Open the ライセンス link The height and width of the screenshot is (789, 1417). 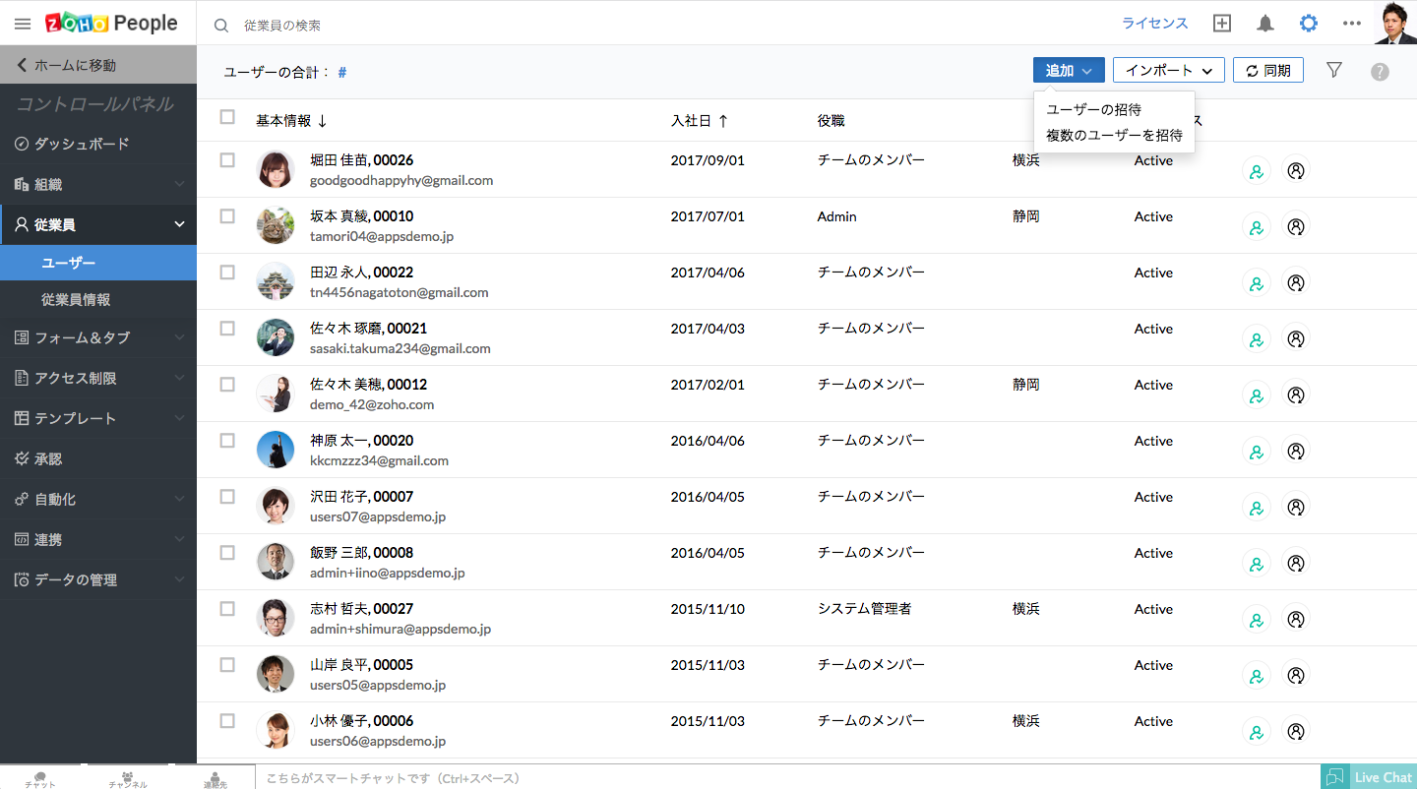(x=1154, y=24)
